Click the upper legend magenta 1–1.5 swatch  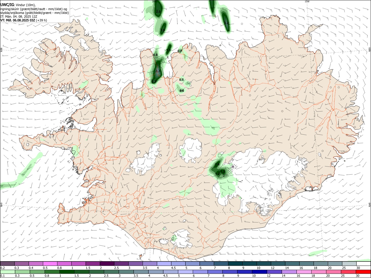[x=78, y=264]
